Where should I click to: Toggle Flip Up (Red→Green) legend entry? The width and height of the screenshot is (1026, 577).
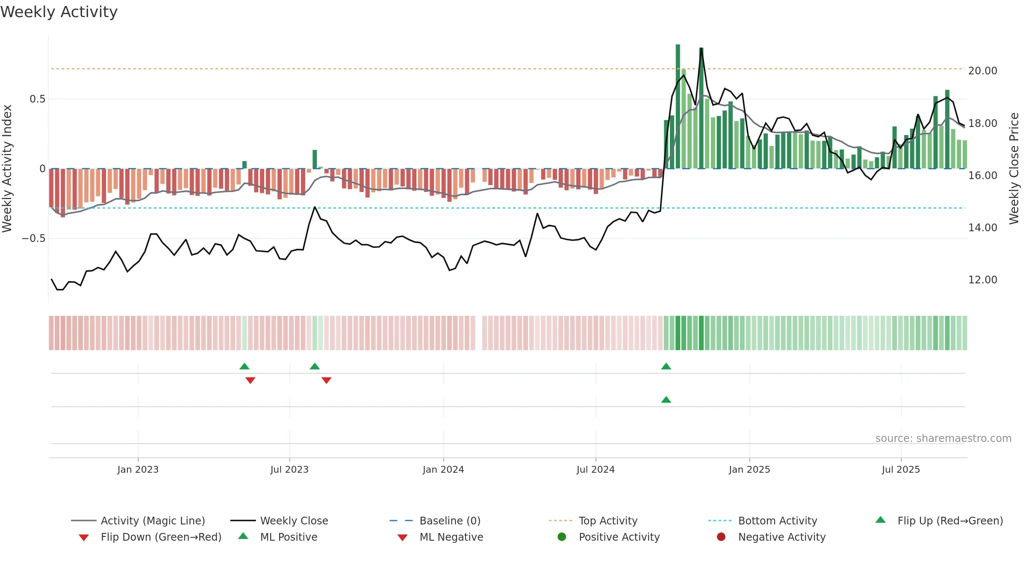tap(939, 521)
